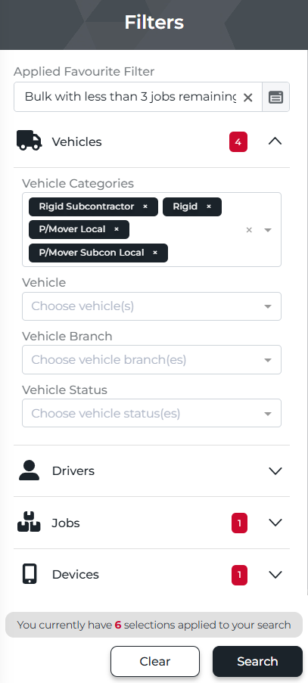The image size is (308, 683).
Task: Open the Choose vehicle(s) dropdown
Action: pos(151,306)
